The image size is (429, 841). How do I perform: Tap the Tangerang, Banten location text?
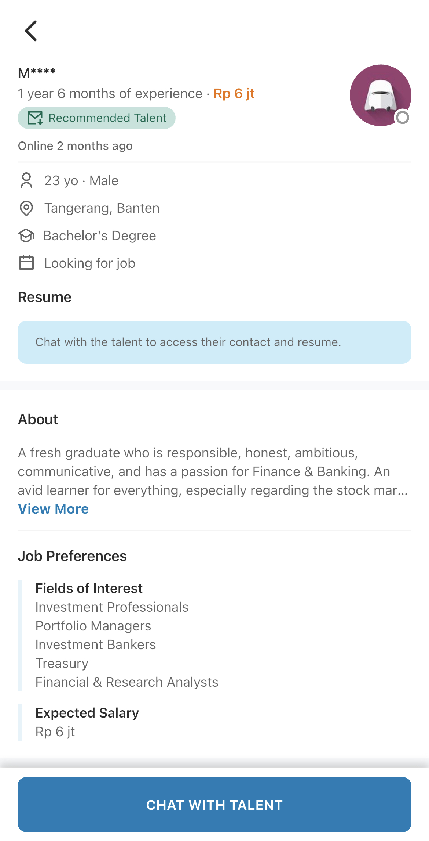(102, 208)
